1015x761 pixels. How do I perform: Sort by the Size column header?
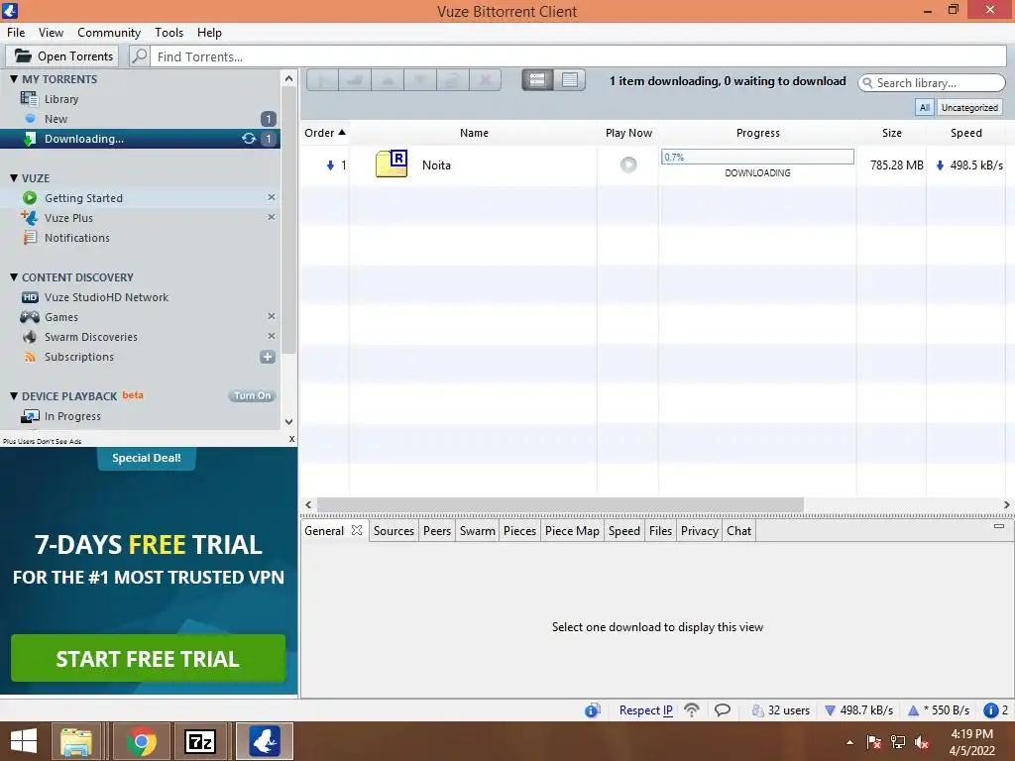891,133
